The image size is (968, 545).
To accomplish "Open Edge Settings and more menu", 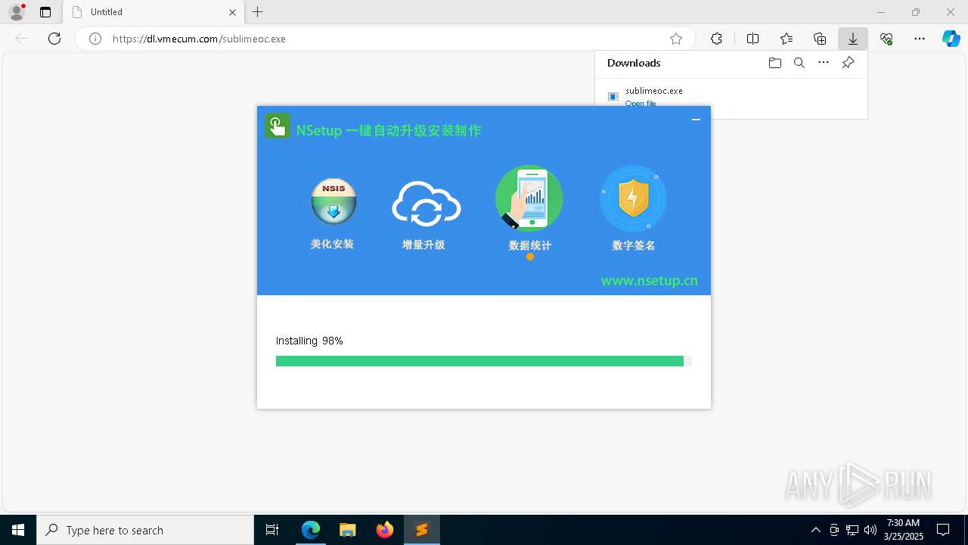I will coord(920,39).
